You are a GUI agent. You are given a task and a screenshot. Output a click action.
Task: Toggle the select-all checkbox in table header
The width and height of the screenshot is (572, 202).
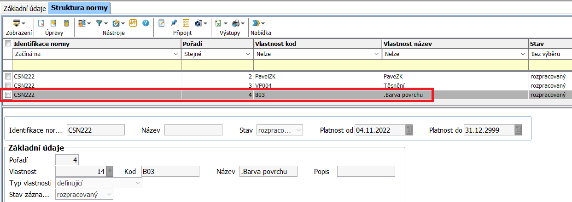[x=8, y=44]
